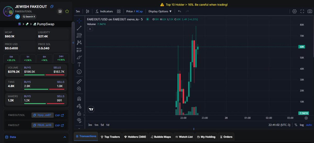Viewport: 314px width, 143px height.
Task: Select the 6H stats period
Action: 44,58
